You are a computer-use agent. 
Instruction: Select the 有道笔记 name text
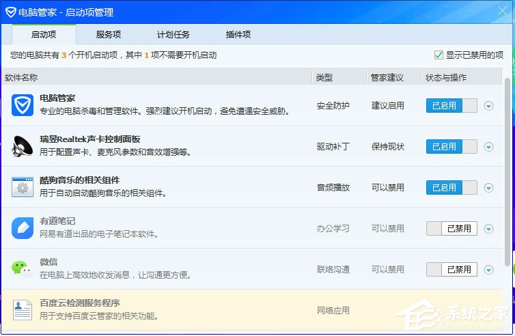click(x=57, y=221)
